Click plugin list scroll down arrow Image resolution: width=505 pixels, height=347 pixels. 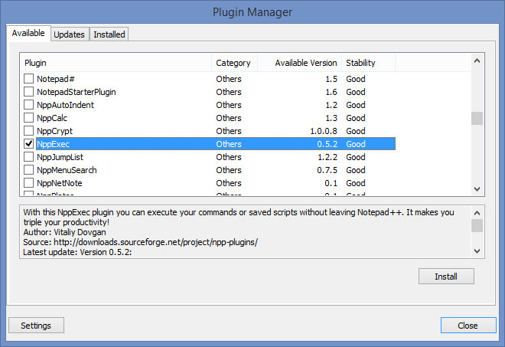coord(477,189)
